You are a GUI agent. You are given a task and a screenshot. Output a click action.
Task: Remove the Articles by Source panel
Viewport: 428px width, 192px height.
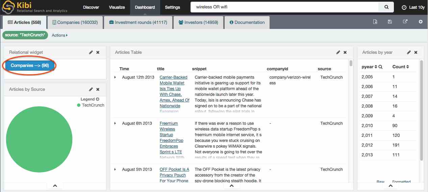point(98,89)
